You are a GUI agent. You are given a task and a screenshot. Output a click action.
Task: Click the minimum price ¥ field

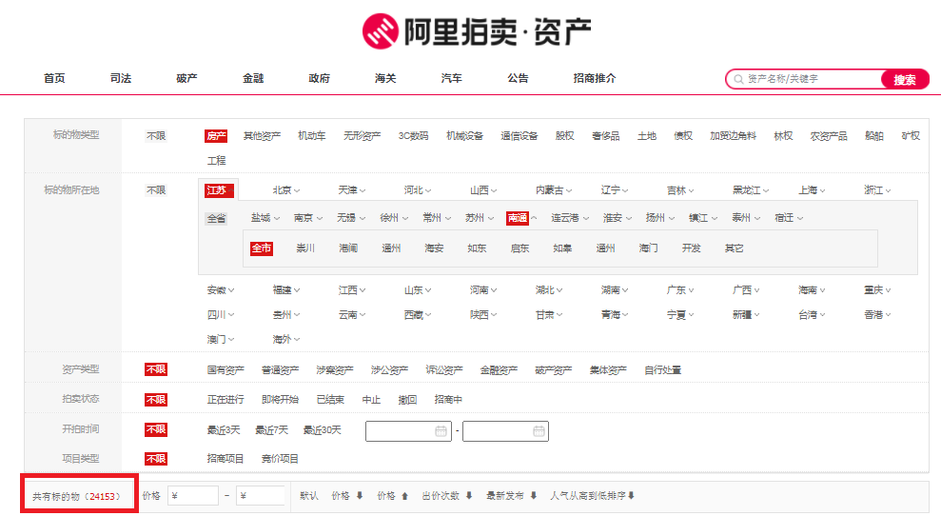[192, 496]
